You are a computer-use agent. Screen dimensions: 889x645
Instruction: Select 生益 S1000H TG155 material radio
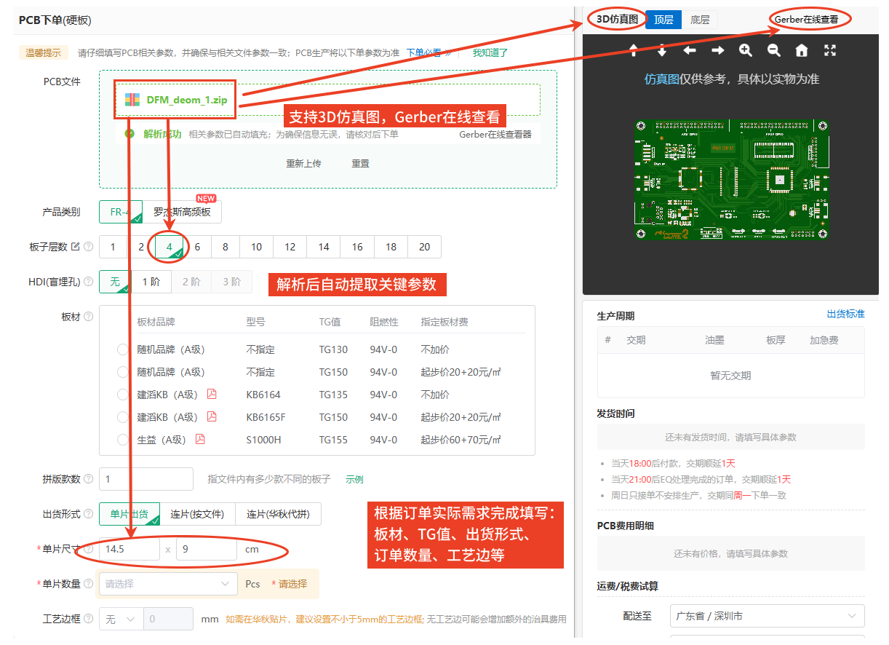pyautogui.click(x=122, y=440)
